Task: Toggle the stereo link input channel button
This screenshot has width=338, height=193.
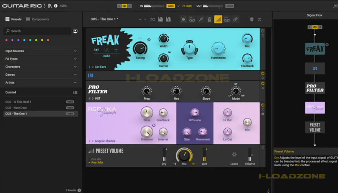Action: [x=124, y=6]
